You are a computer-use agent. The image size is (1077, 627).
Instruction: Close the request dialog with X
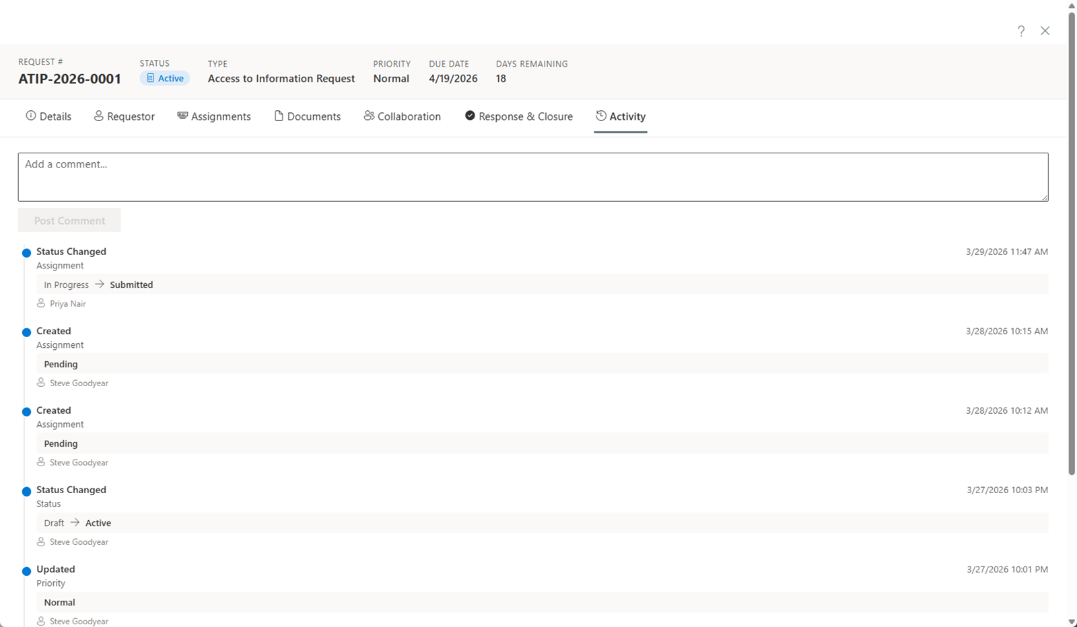click(1045, 31)
